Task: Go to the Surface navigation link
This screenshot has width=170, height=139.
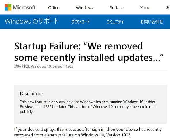Action: [x=116, y=8]
